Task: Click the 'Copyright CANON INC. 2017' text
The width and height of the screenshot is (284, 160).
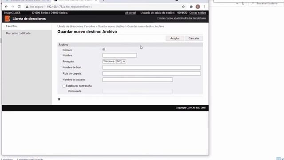Action: click(x=191, y=108)
